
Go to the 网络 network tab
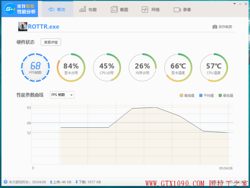151,9
